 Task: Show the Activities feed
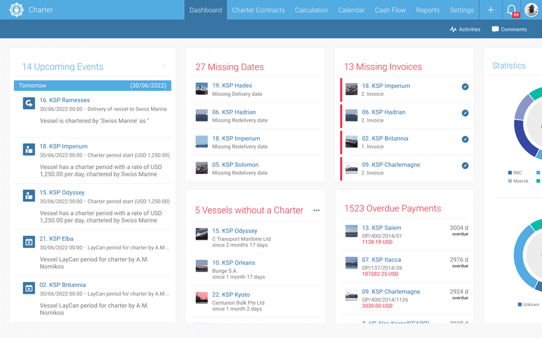[465, 29]
